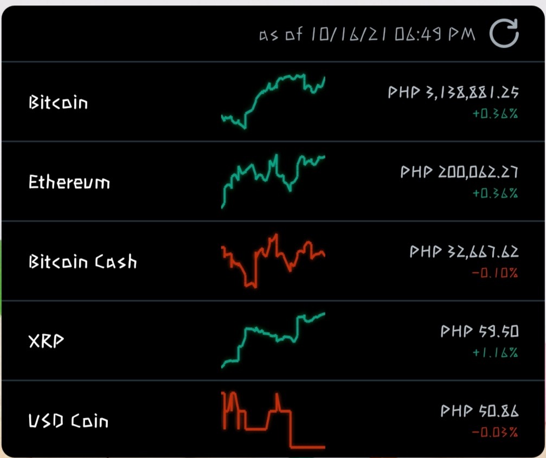View the USD Coin red sparkline chart
Viewport: 546px width, 458px height.
click(x=273, y=421)
